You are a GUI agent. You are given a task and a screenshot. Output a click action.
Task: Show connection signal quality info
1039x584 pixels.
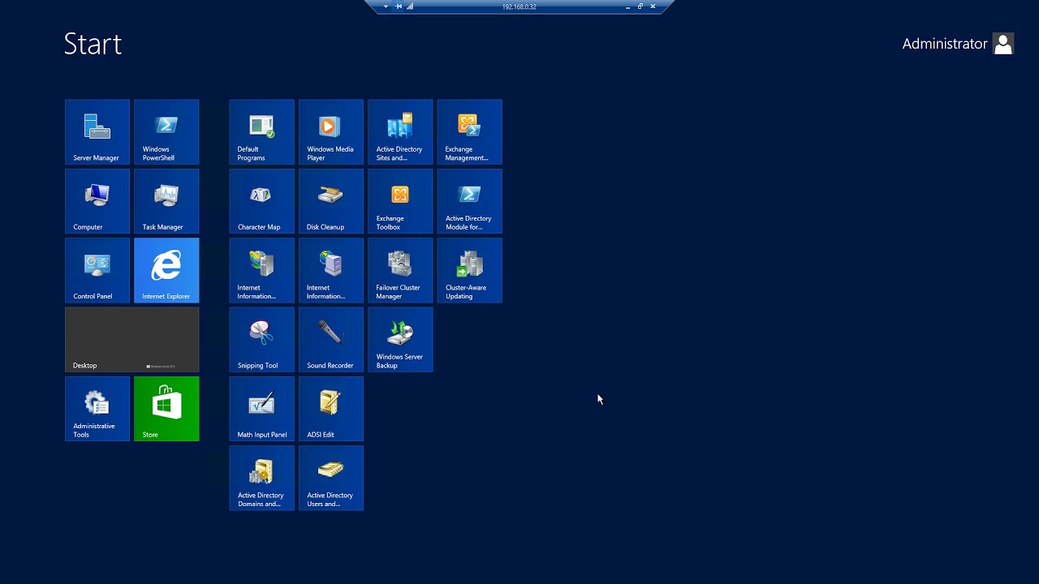(x=410, y=6)
